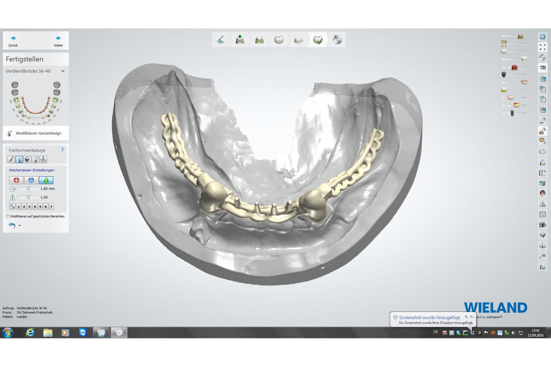Toggle fullscreen with the expand arrows icon
551x367 pixels.
(x=543, y=47)
